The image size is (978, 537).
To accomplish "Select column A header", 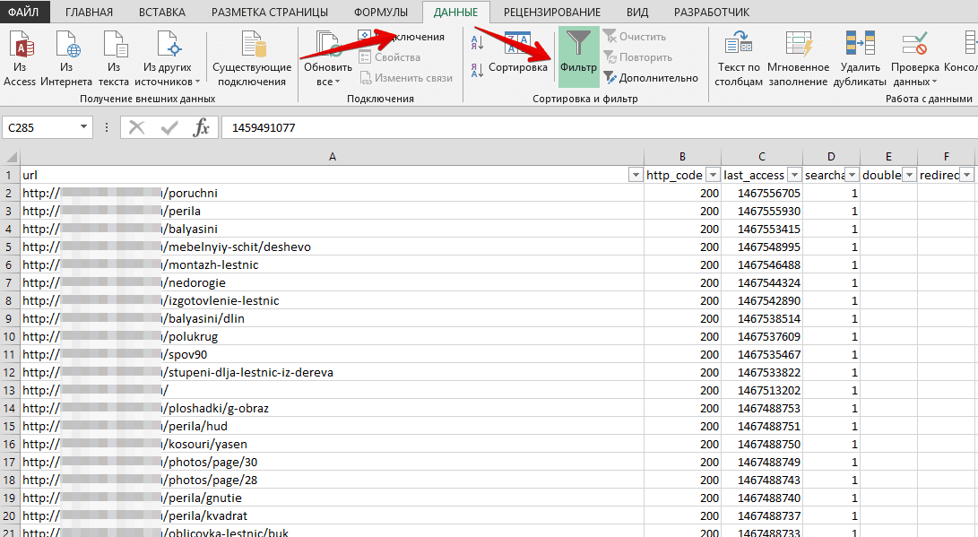I will click(333, 157).
